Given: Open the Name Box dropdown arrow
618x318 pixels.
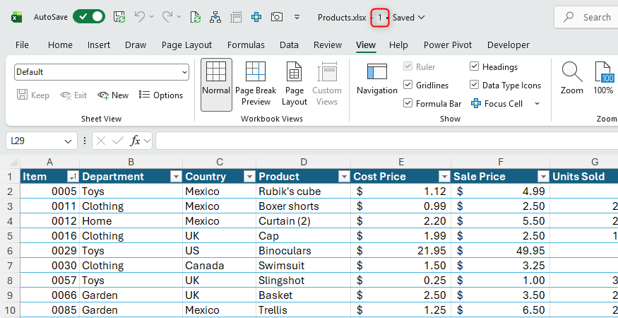Looking at the screenshot, I should [x=69, y=141].
